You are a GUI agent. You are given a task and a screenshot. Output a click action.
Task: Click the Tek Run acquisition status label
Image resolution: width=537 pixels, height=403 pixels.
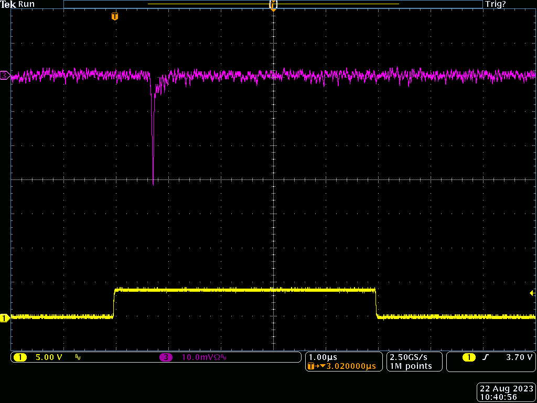(x=18, y=4)
